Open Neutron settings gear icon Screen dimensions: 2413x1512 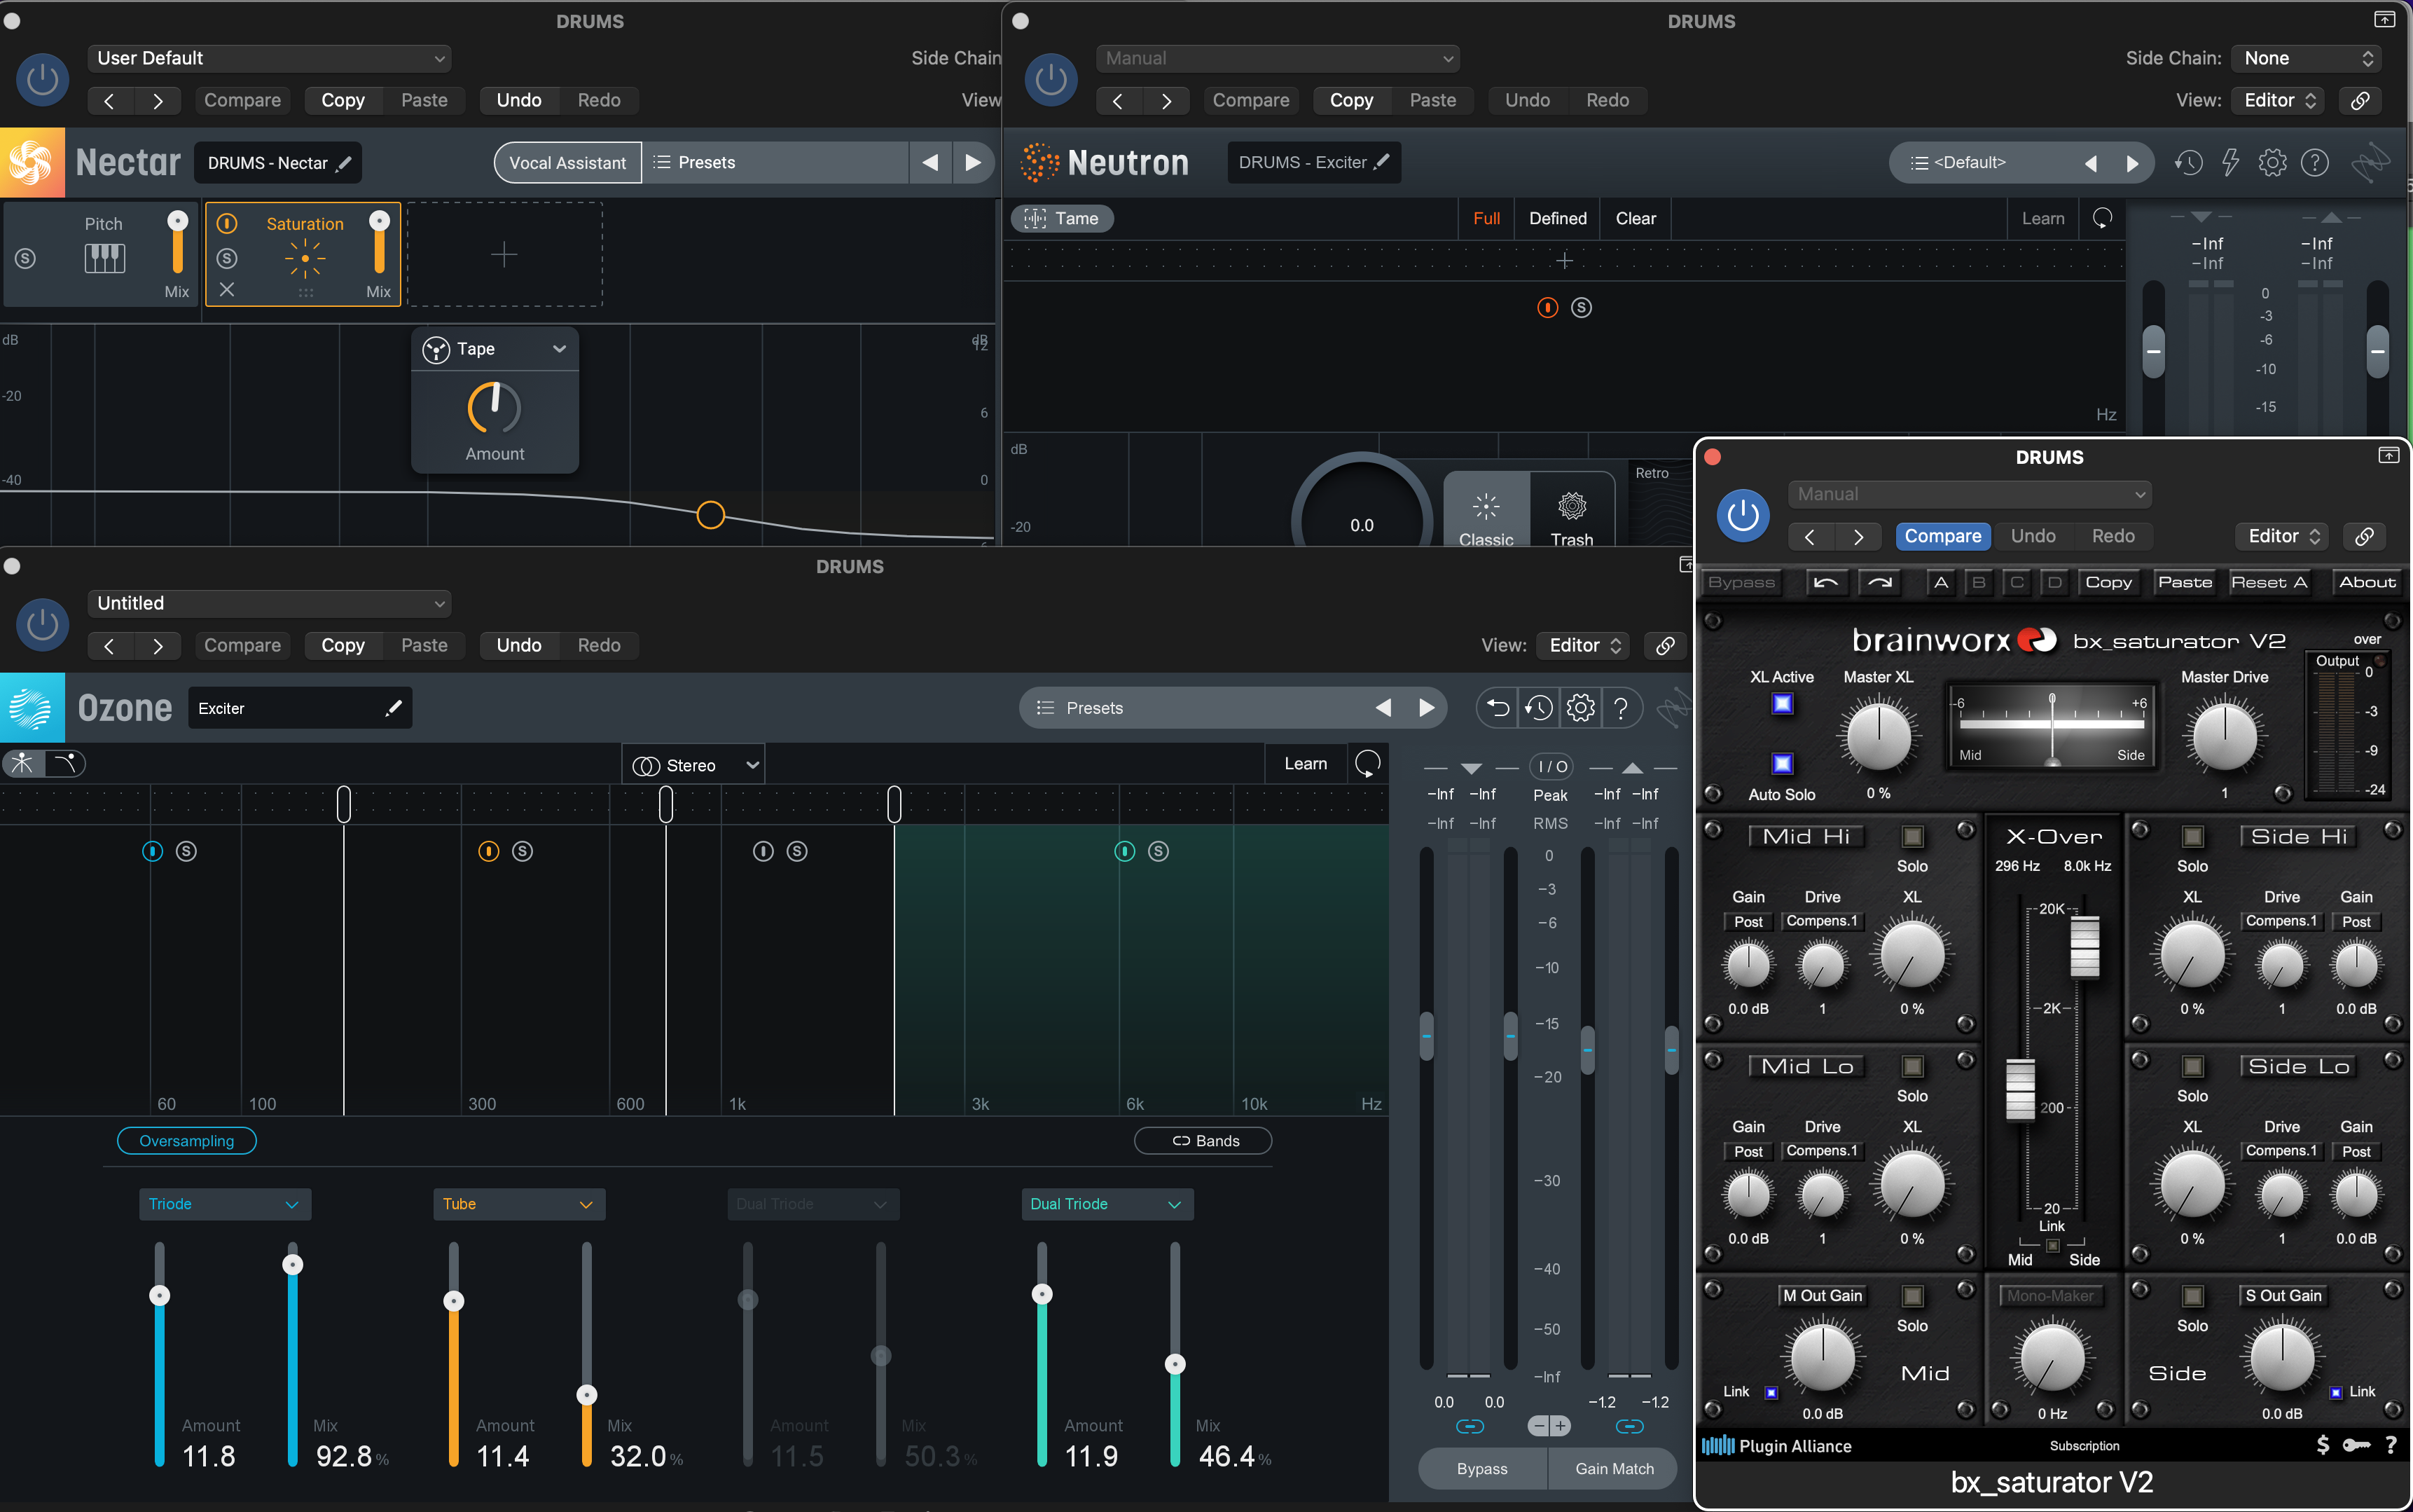tap(2272, 162)
